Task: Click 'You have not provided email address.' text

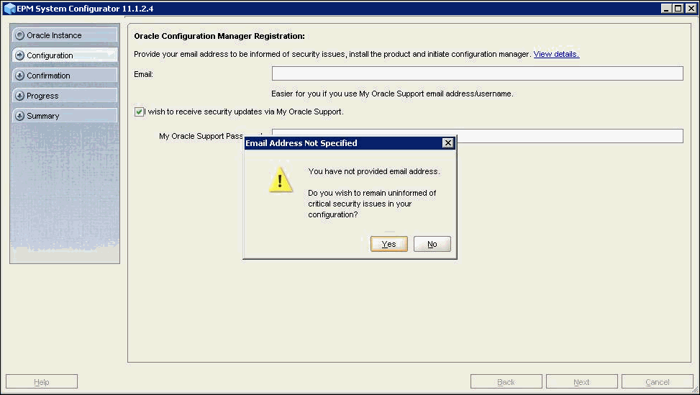Action: 374,171
